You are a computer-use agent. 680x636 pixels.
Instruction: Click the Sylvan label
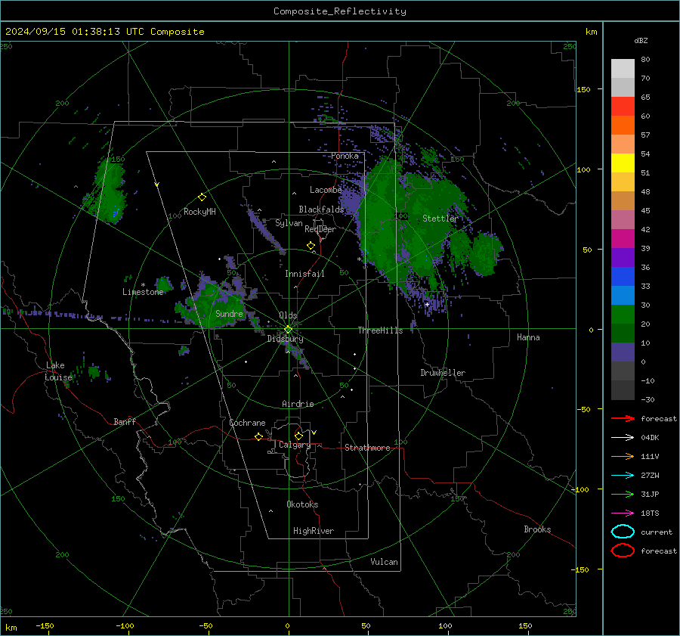point(289,223)
